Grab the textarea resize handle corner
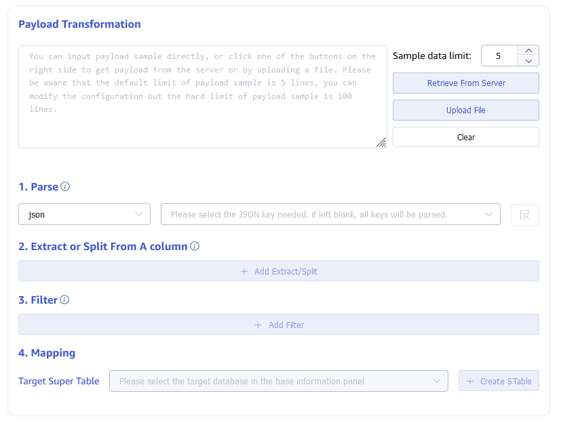This screenshot has height=427, width=561. tap(381, 142)
